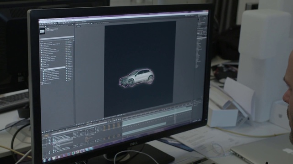Select the Type tool
293x164 pixels.
(59, 23)
